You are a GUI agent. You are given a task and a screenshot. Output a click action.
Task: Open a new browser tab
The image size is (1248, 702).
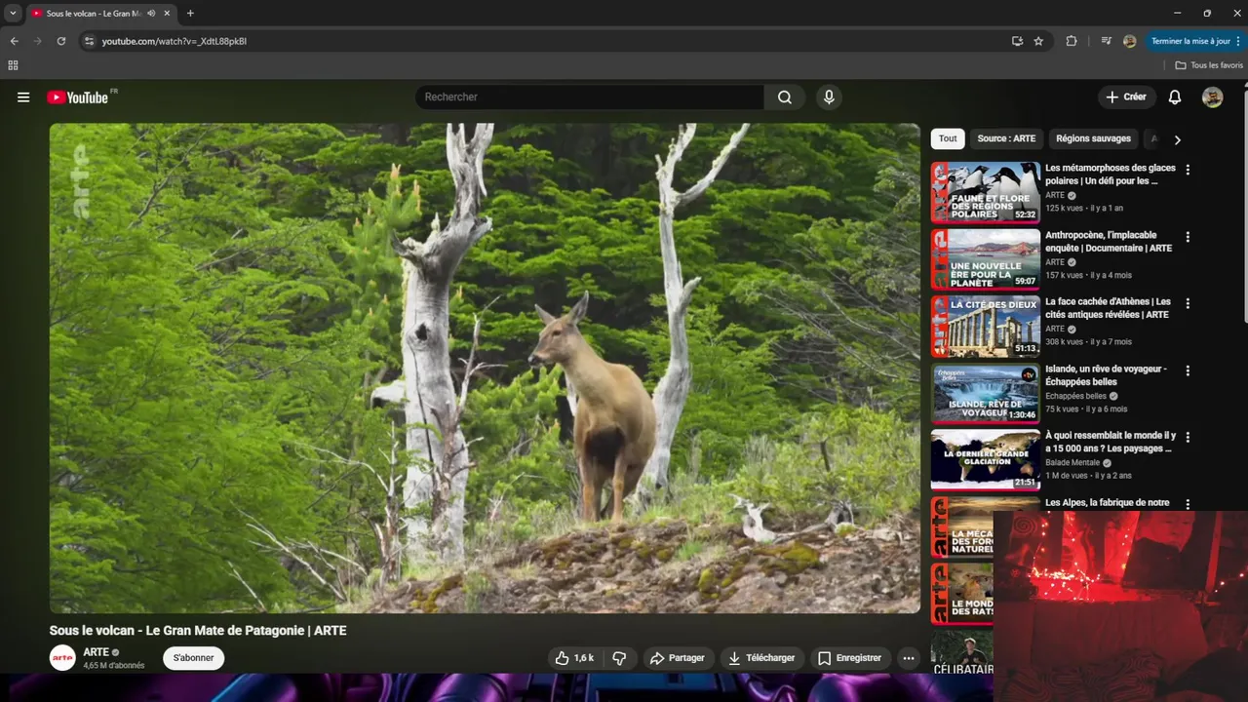tap(190, 14)
